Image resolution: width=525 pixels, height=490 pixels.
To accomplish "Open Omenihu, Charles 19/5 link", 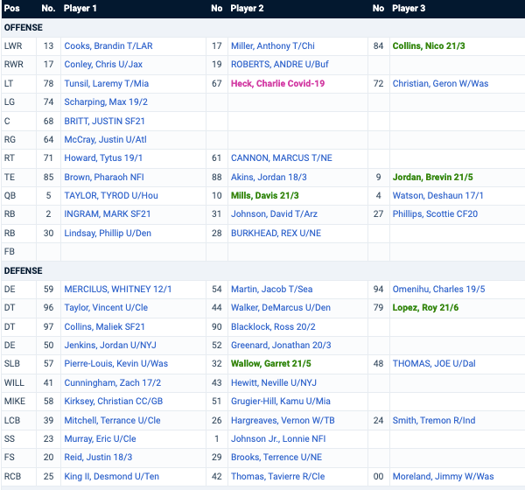I will pos(438,289).
